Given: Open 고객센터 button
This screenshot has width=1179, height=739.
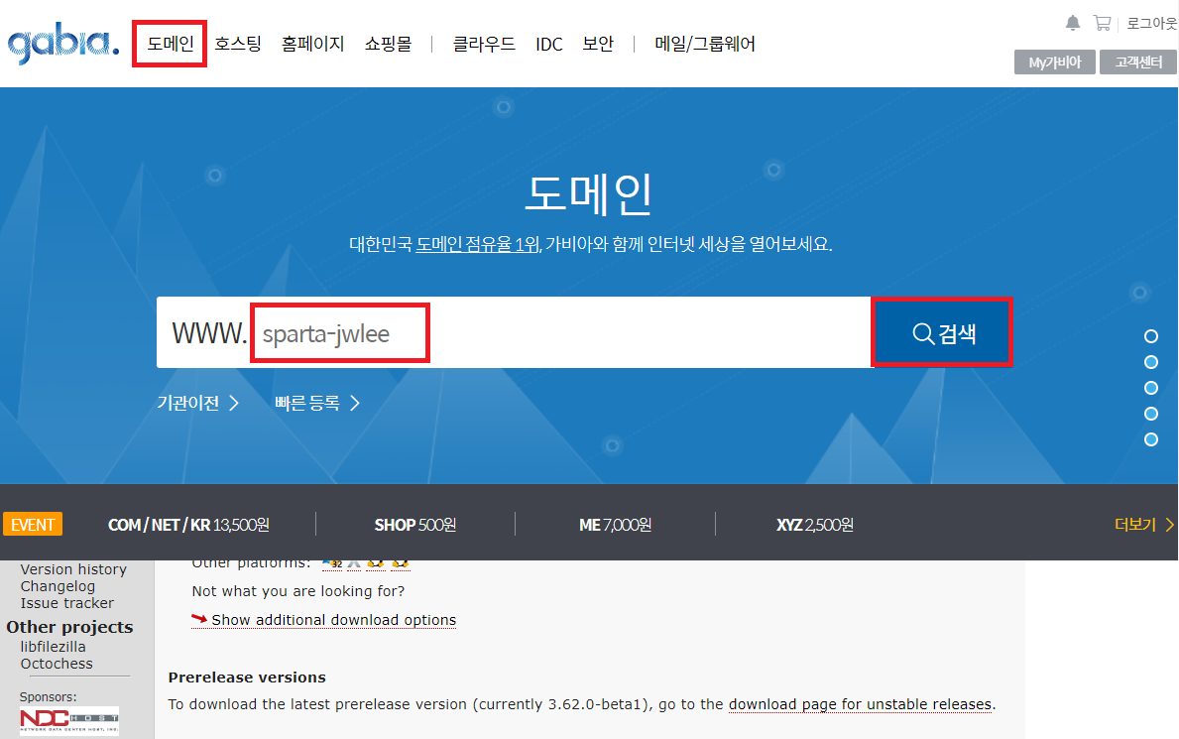Looking at the screenshot, I should [x=1137, y=62].
